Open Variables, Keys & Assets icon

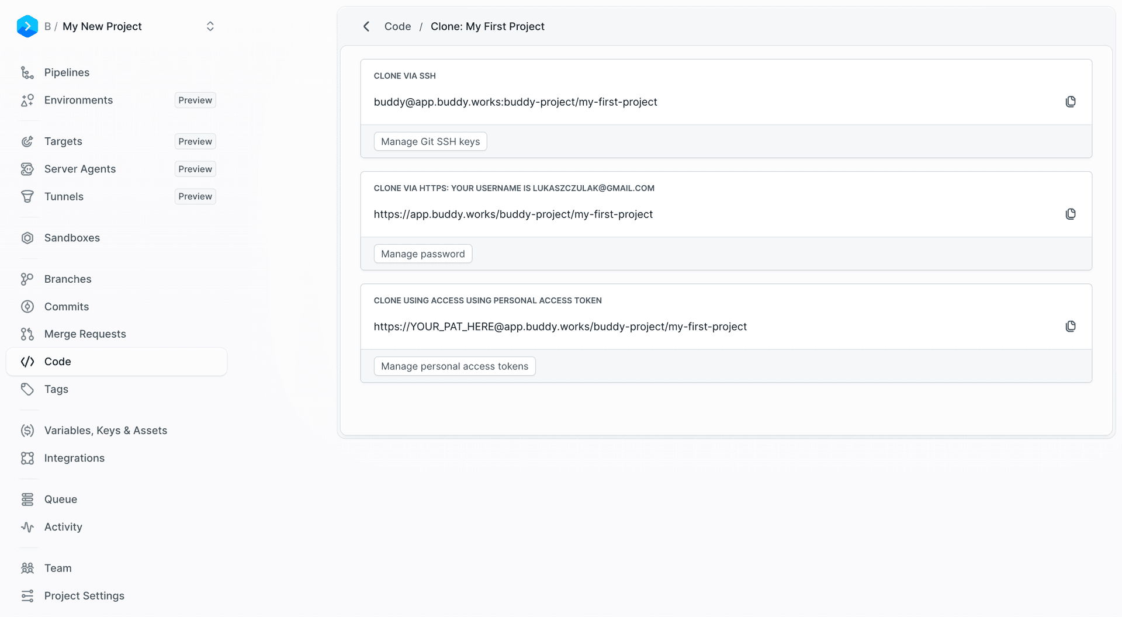27,430
